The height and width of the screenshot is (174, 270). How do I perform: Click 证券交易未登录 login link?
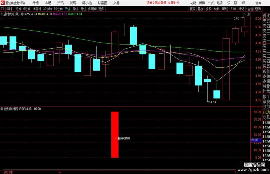pyautogui.click(x=156, y=3)
